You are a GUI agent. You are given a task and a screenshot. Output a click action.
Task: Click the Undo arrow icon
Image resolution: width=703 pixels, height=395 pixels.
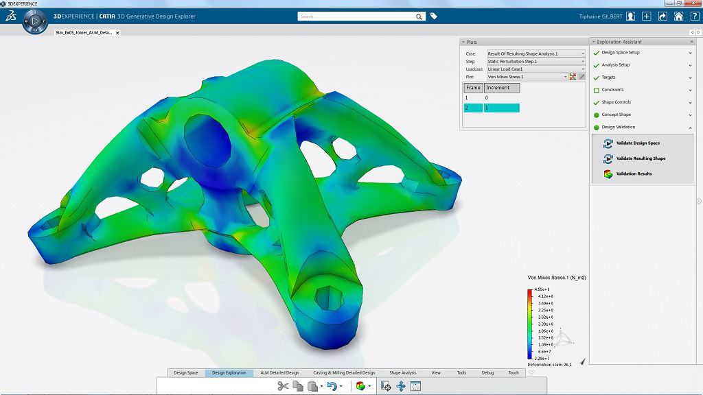point(332,387)
